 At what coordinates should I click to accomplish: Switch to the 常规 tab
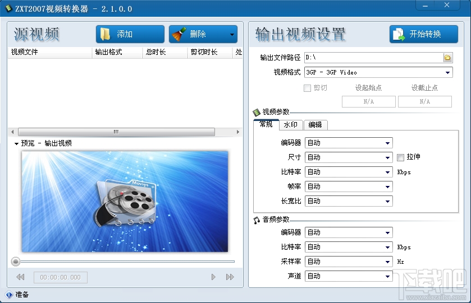(266, 124)
